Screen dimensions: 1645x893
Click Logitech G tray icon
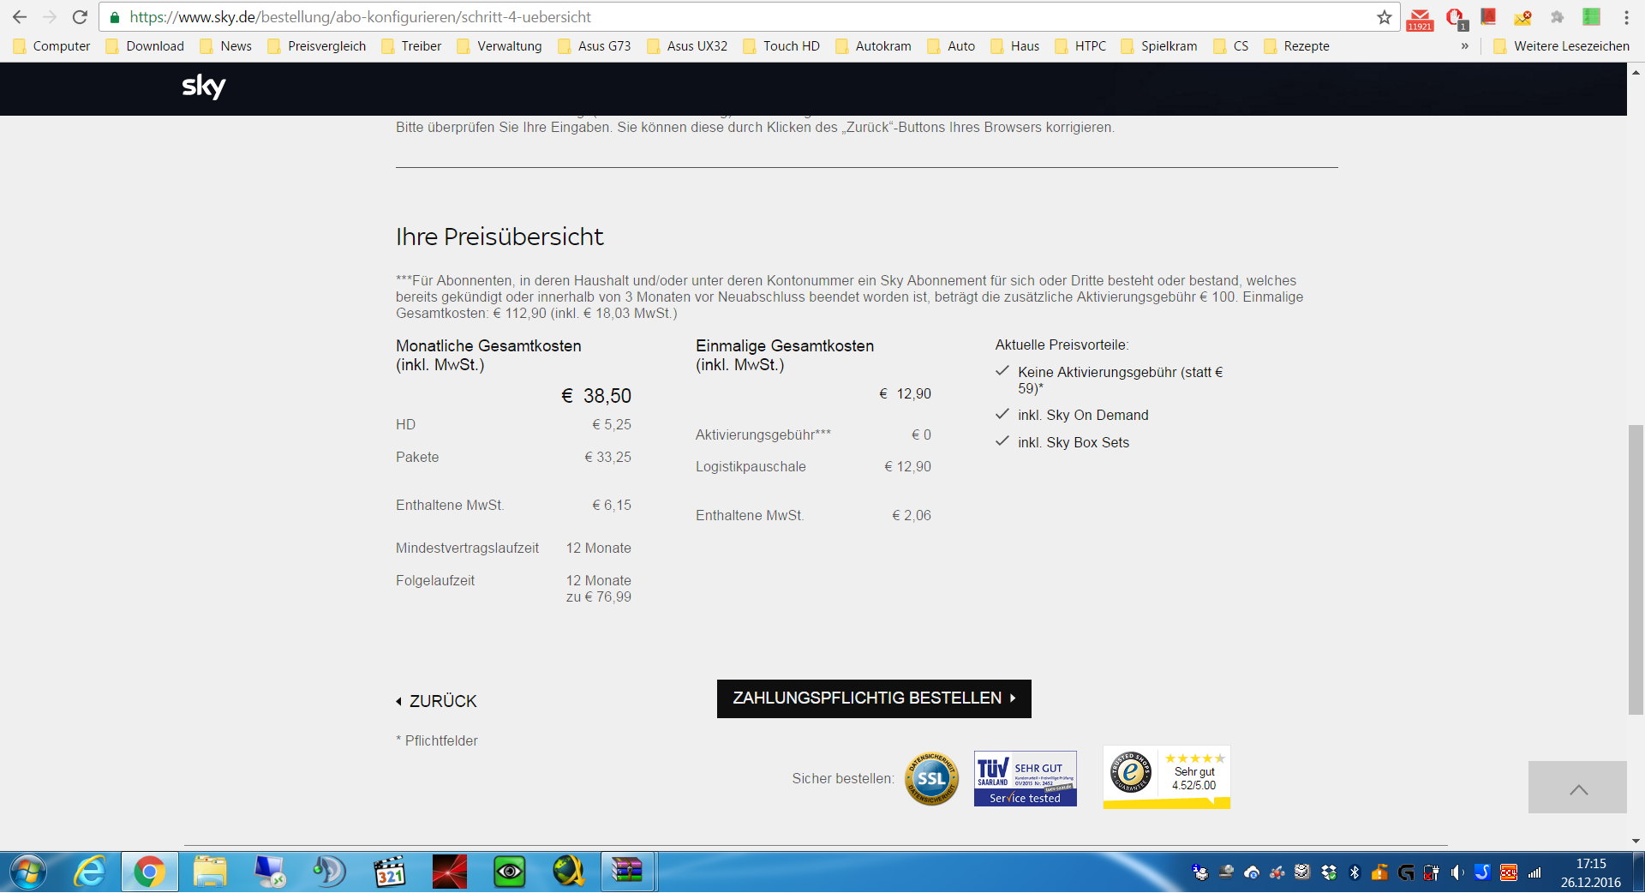(1406, 872)
